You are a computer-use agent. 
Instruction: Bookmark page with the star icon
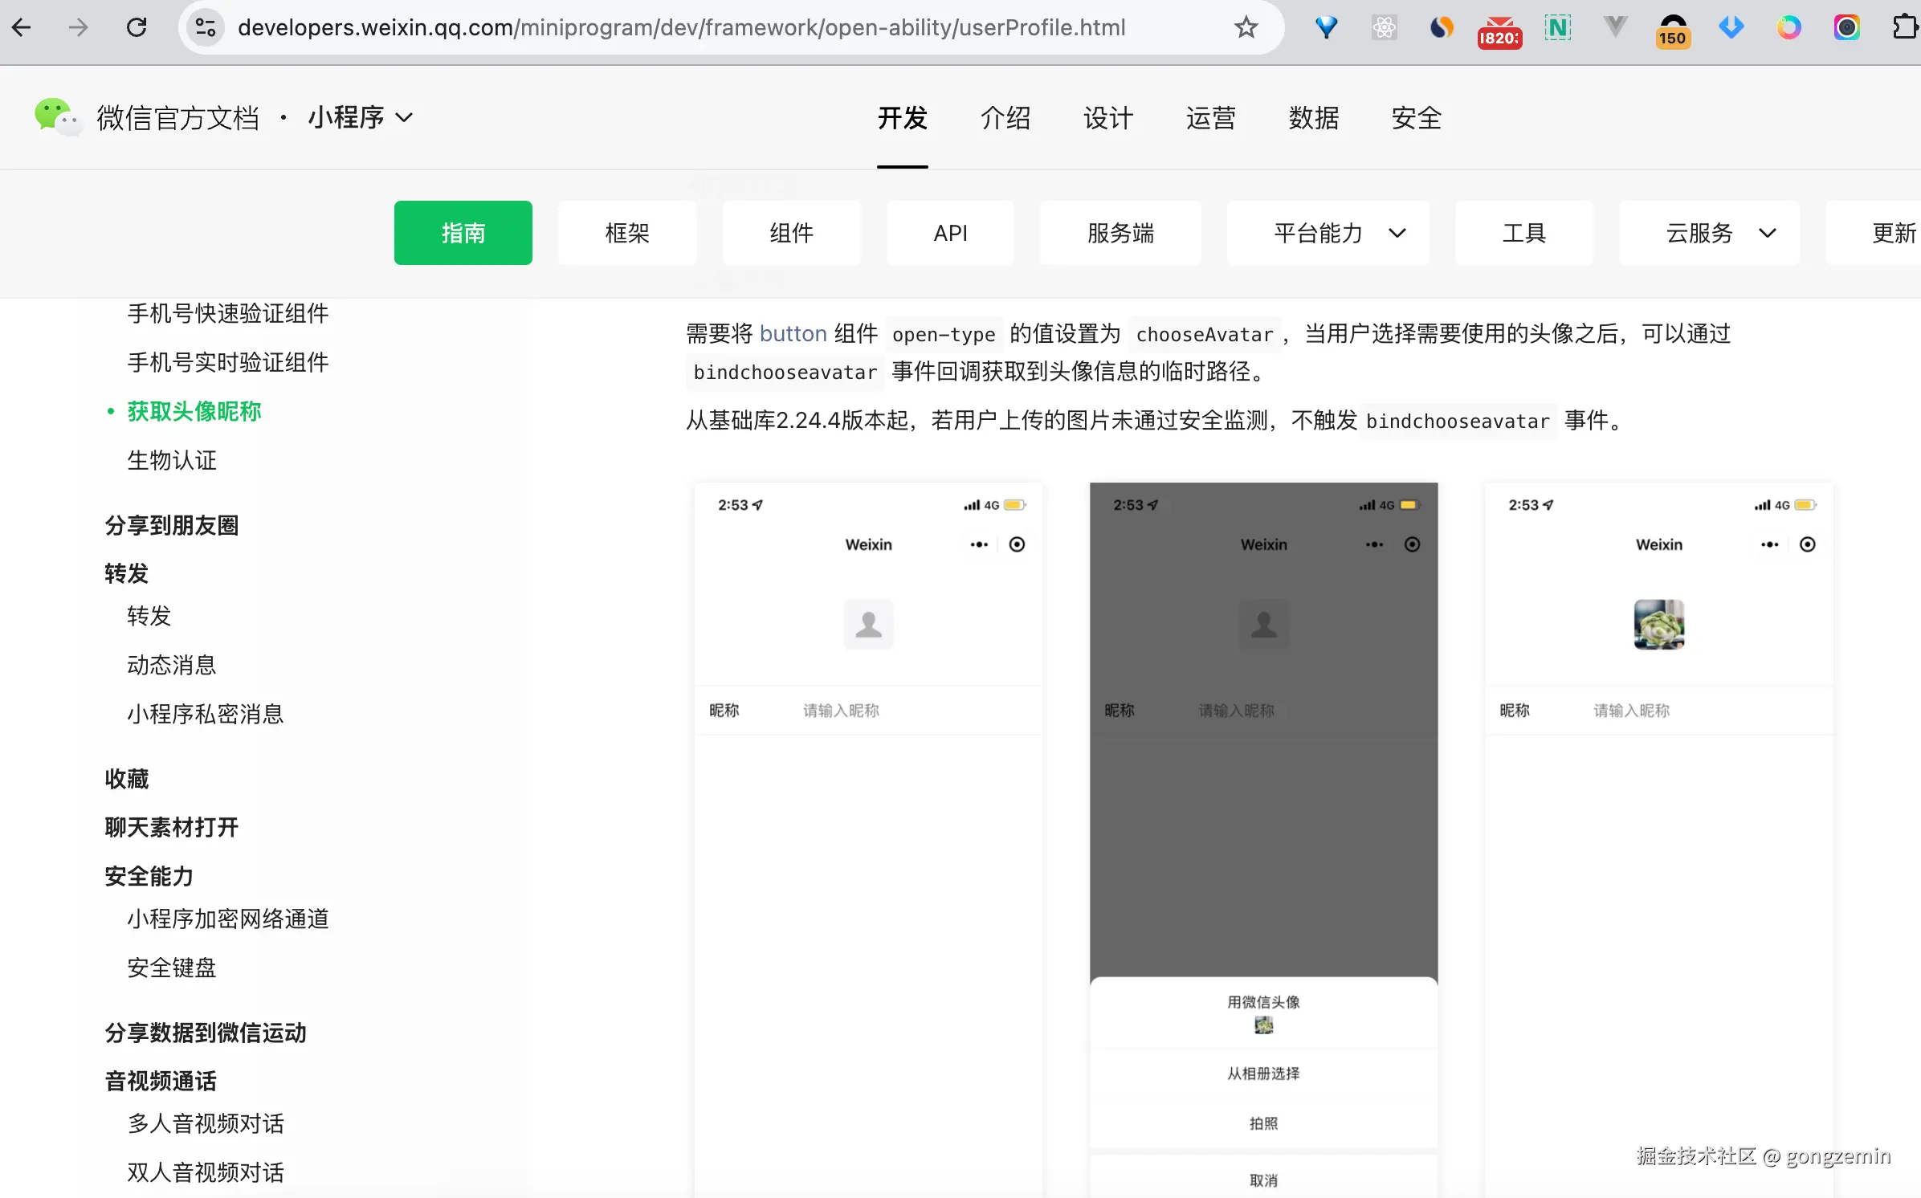(1246, 27)
